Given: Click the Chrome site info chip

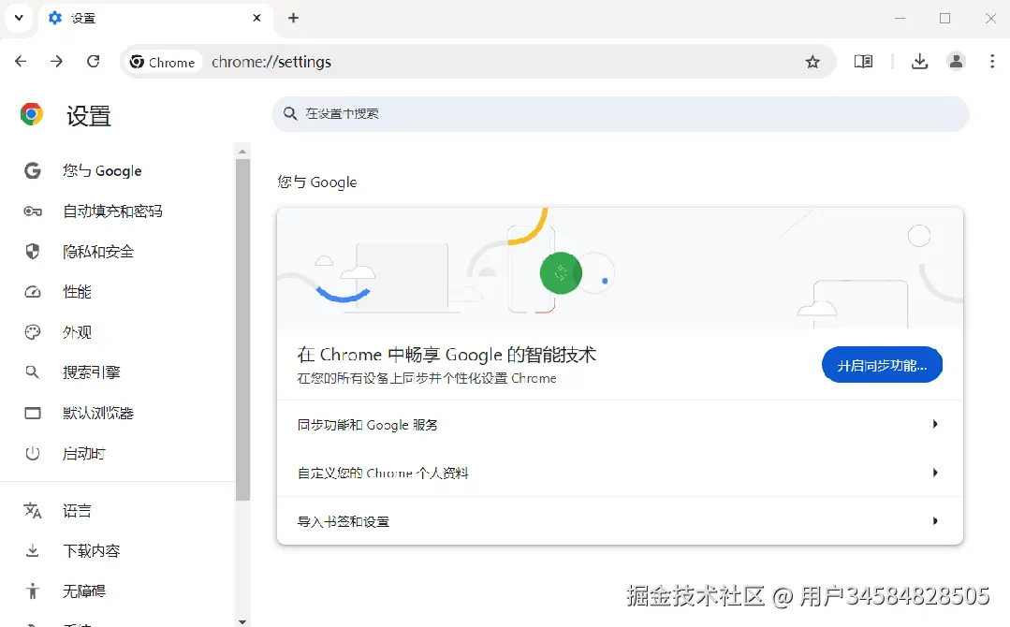Looking at the screenshot, I should [x=162, y=63].
